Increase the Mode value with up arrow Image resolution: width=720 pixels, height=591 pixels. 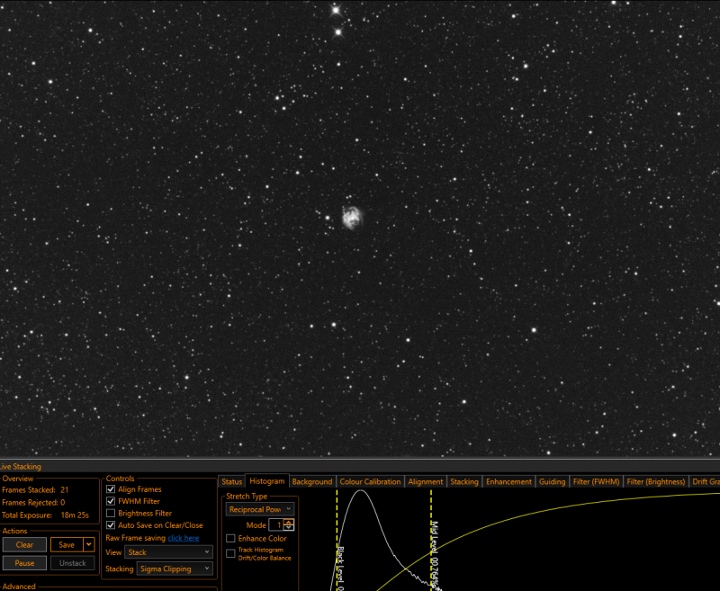click(x=289, y=522)
